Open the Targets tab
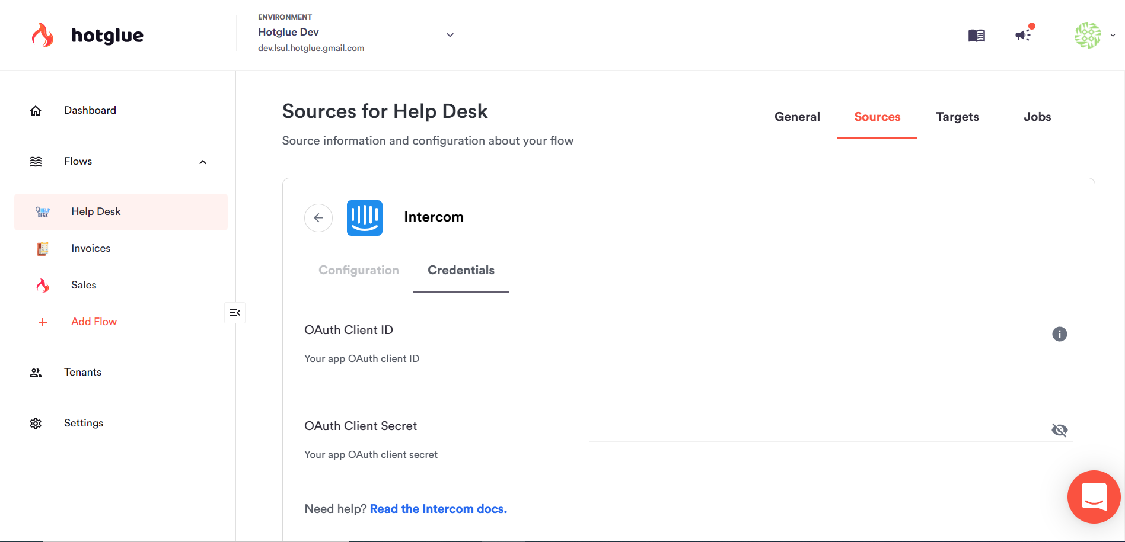This screenshot has height=542, width=1125. (957, 117)
